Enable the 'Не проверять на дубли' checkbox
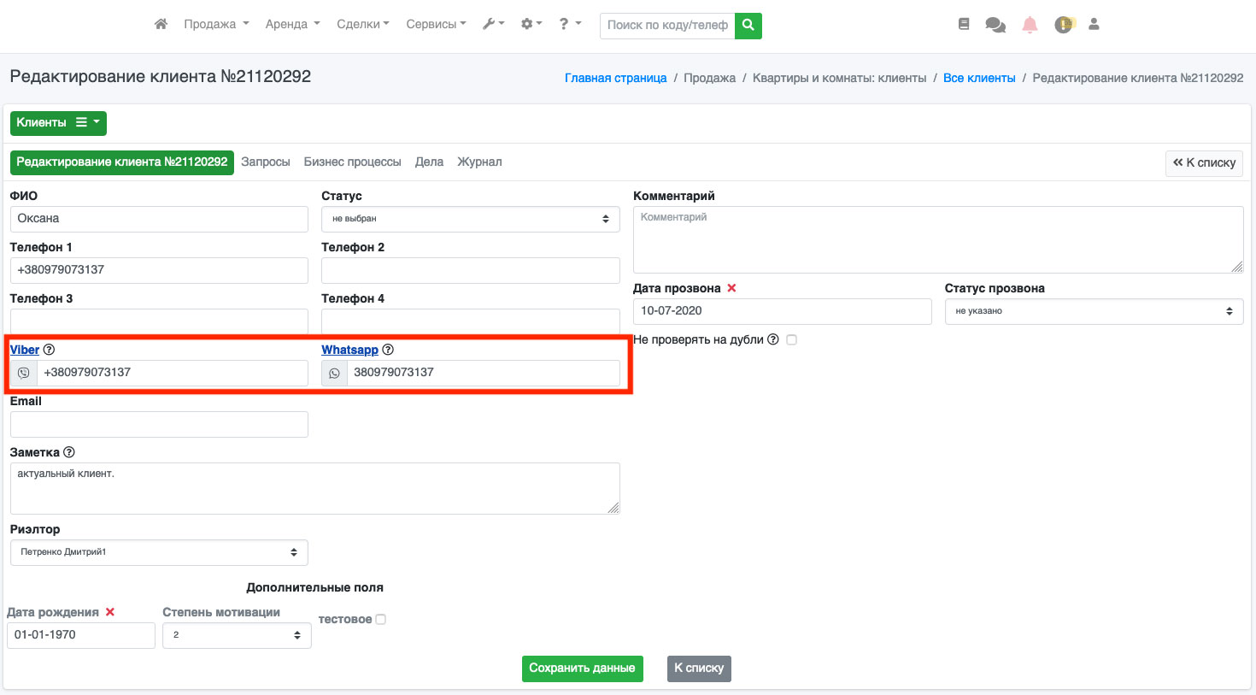Viewport: 1256px width, 695px height. (791, 339)
